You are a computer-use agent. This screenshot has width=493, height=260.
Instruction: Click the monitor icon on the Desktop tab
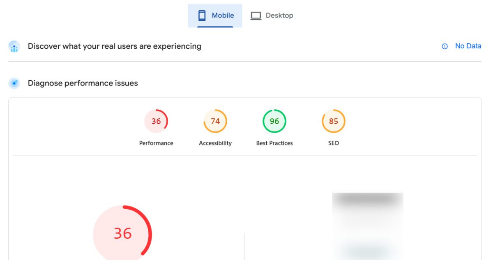point(256,15)
